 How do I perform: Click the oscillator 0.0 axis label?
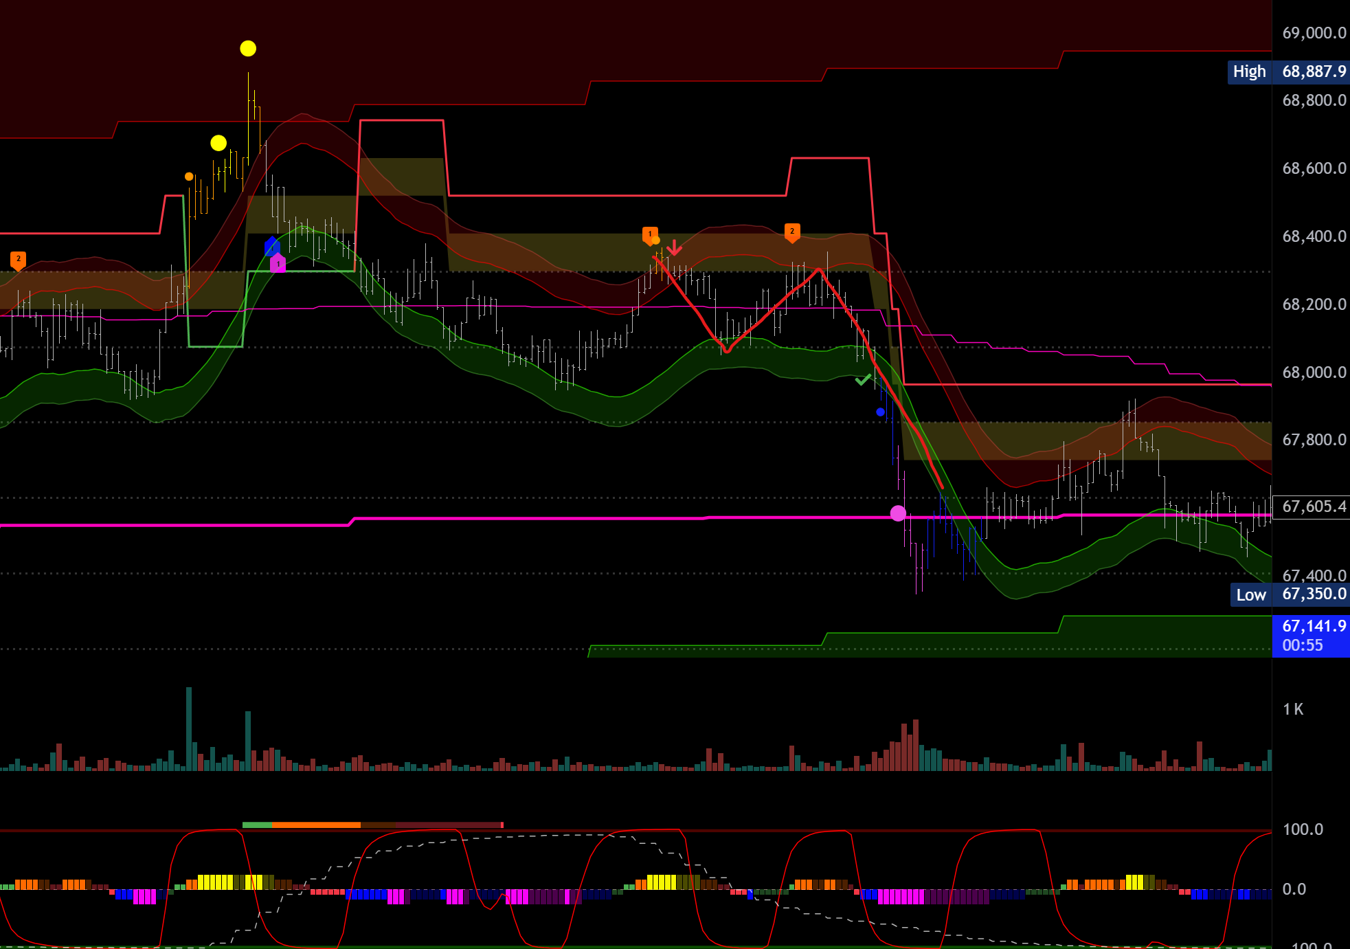tap(1294, 889)
